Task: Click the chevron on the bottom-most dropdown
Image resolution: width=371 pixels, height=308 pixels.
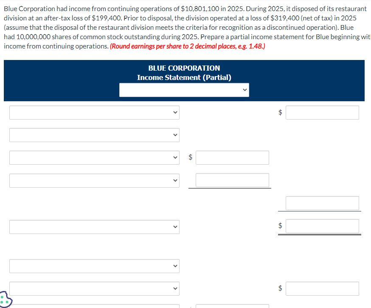Action: tap(174, 288)
